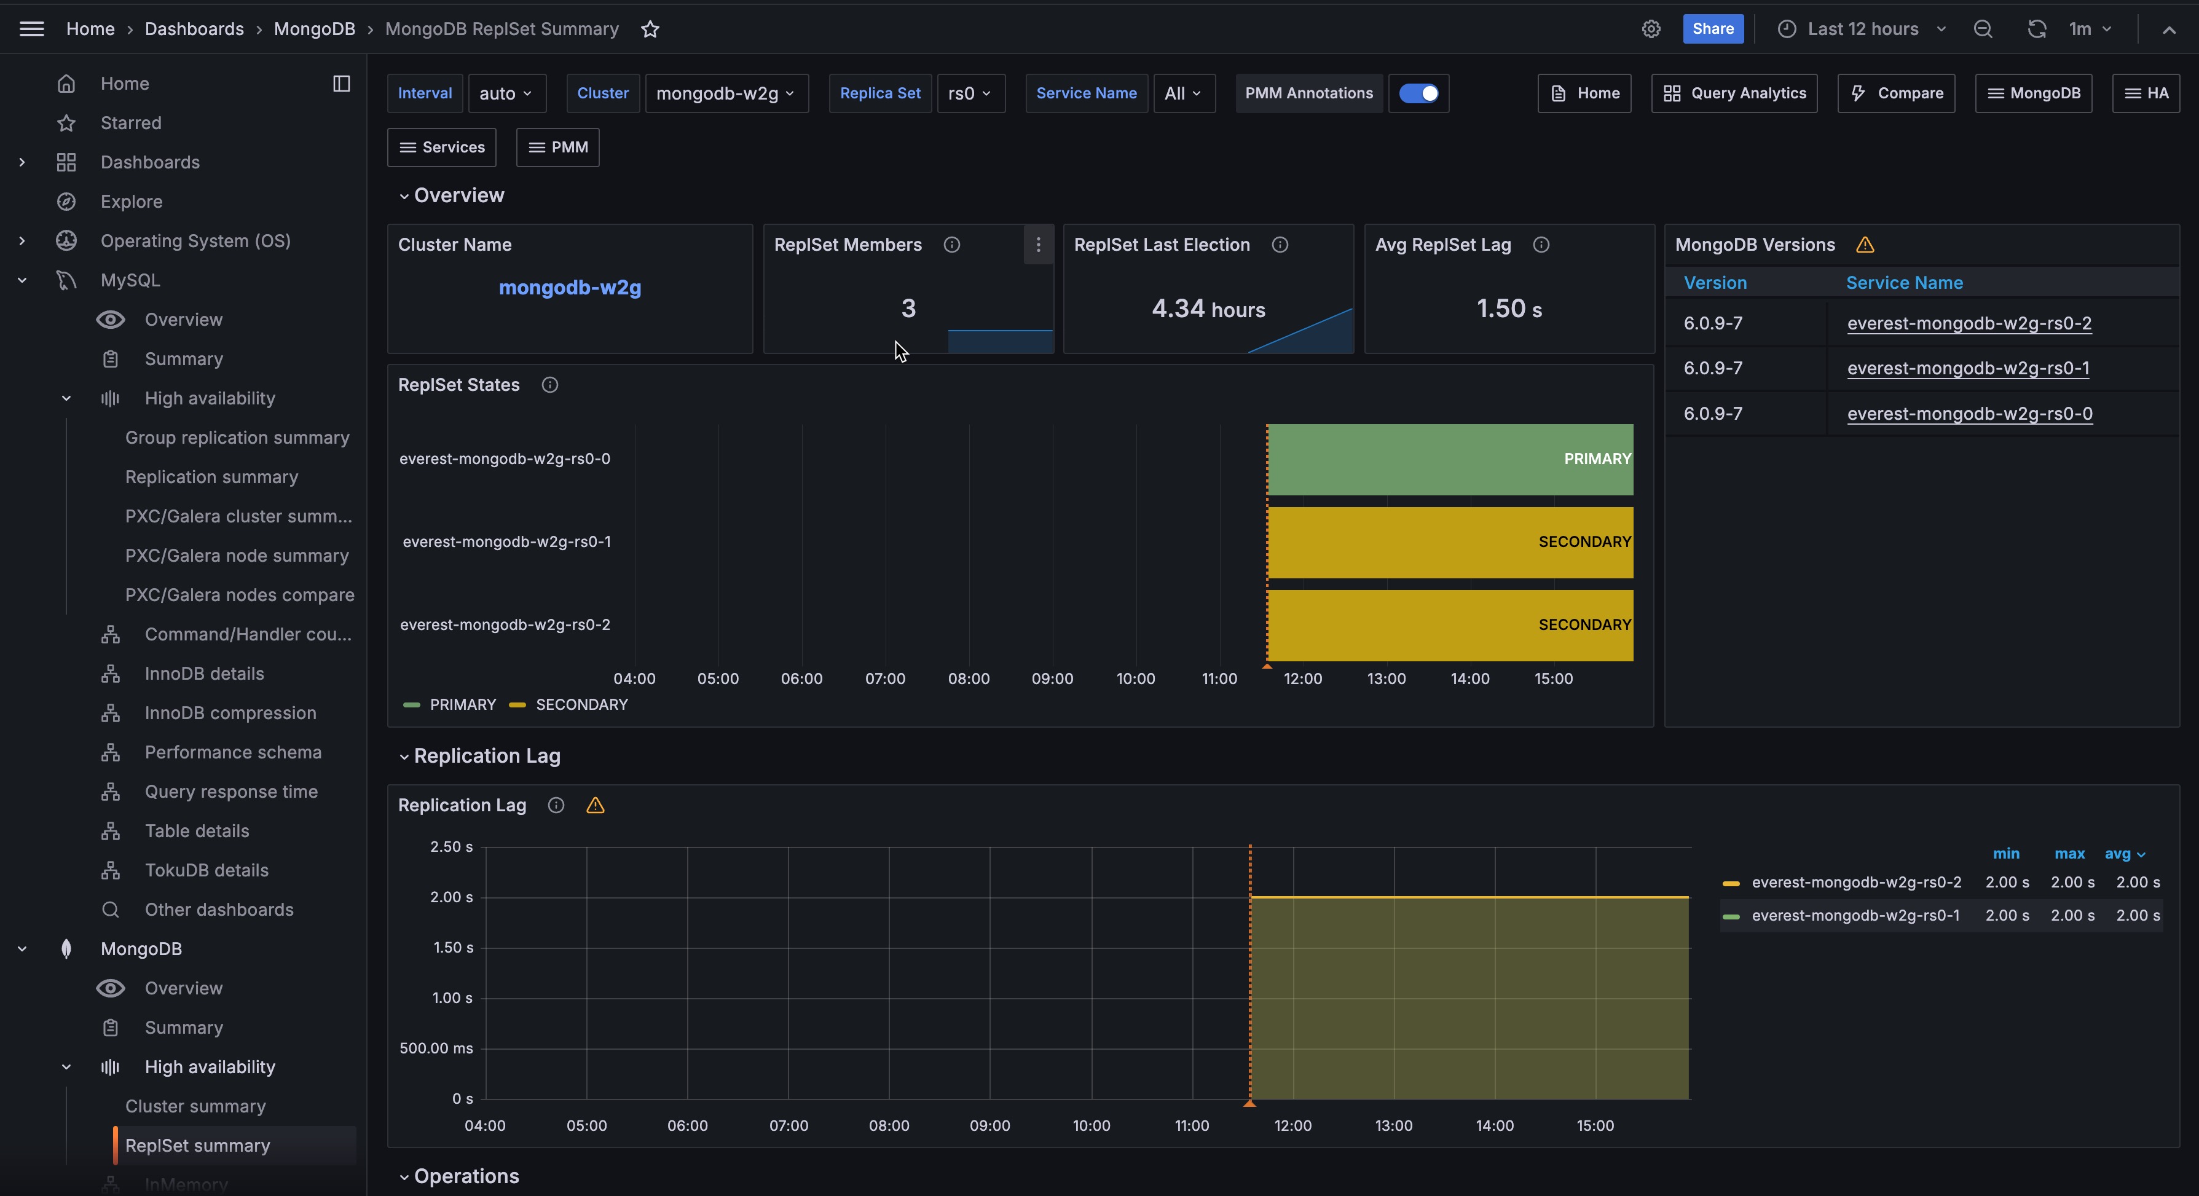Viewport: 2199px width, 1196px height.
Task: Toggle PMM Annotations switch off
Action: tap(1418, 93)
